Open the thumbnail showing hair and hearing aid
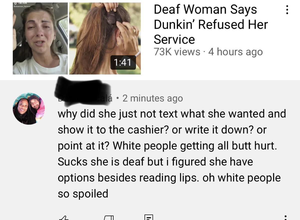Screen dimensions: 300x220 (105, 38)
